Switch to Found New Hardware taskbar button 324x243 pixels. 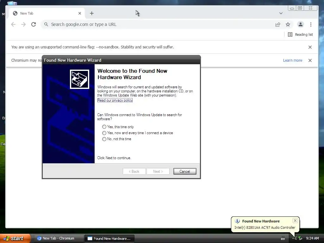[x=109, y=239]
